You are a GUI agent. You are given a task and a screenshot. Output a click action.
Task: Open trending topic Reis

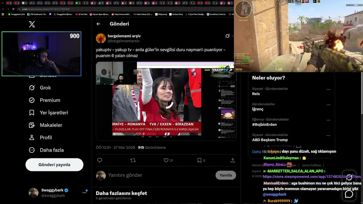click(256, 94)
